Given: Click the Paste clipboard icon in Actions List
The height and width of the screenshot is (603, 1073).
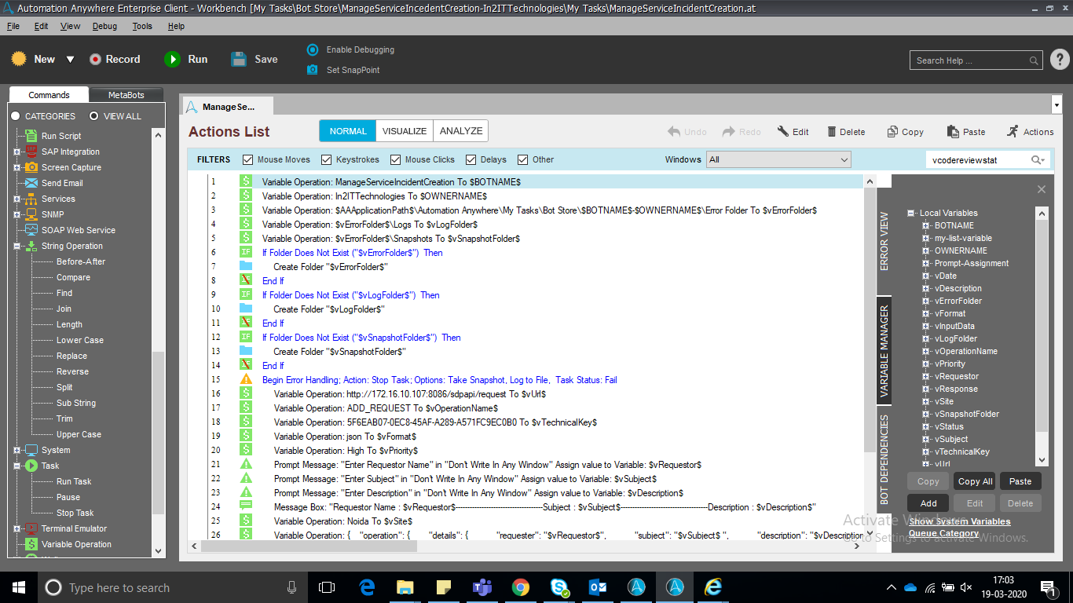Looking at the screenshot, I should [x=953, y=132].
